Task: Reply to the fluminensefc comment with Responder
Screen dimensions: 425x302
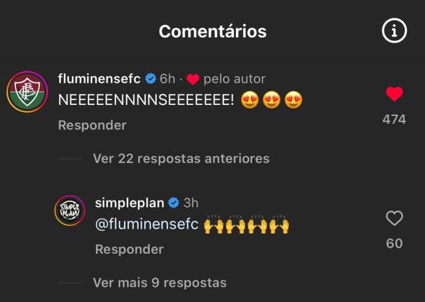Action: click(x=92, y=126)
